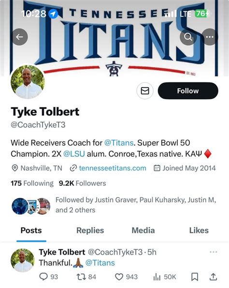Bookmark the Thankful post
This screenshot has width=229, height=288.
click(x=195, y=277)
